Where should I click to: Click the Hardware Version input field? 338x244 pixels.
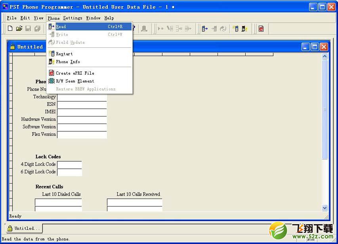82,120
